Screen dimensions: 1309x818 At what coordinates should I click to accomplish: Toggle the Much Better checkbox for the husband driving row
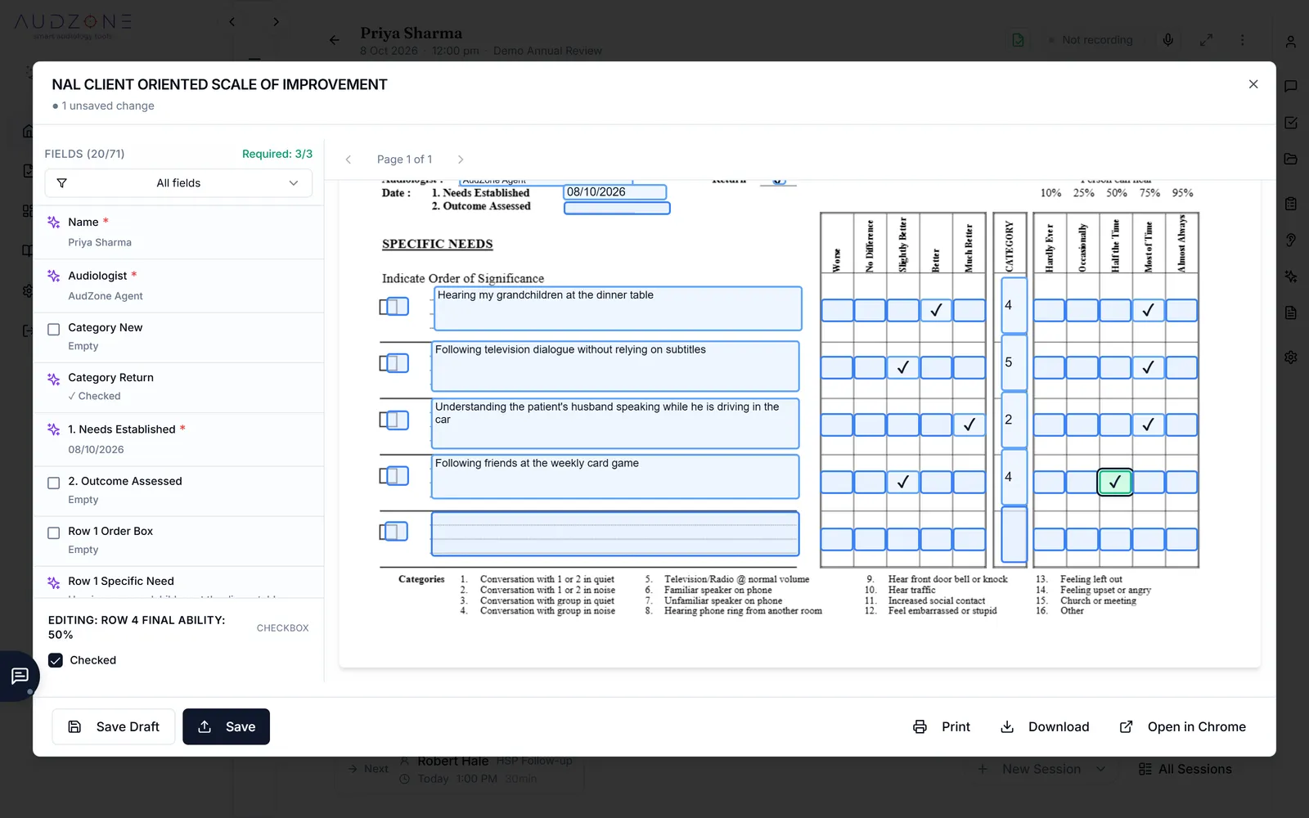point(969,425)
